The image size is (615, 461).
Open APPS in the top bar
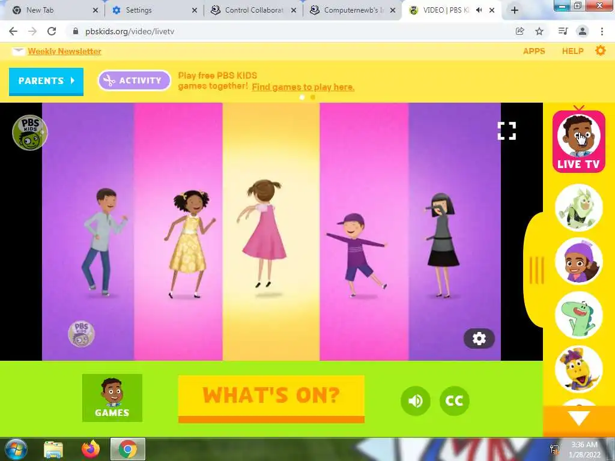coord(534,51)
